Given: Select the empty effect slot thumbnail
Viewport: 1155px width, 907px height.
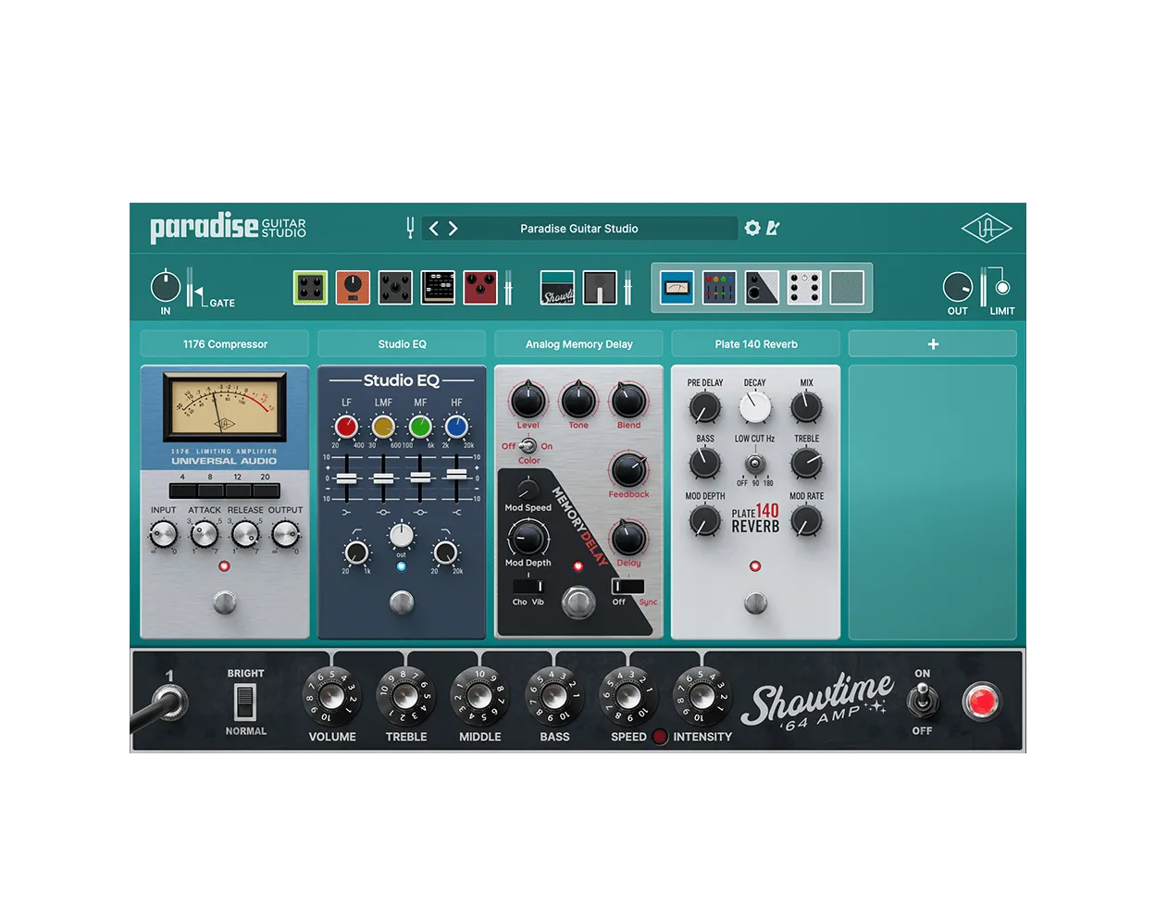Looking at the screenshot, I should click(x=847, y=288).
